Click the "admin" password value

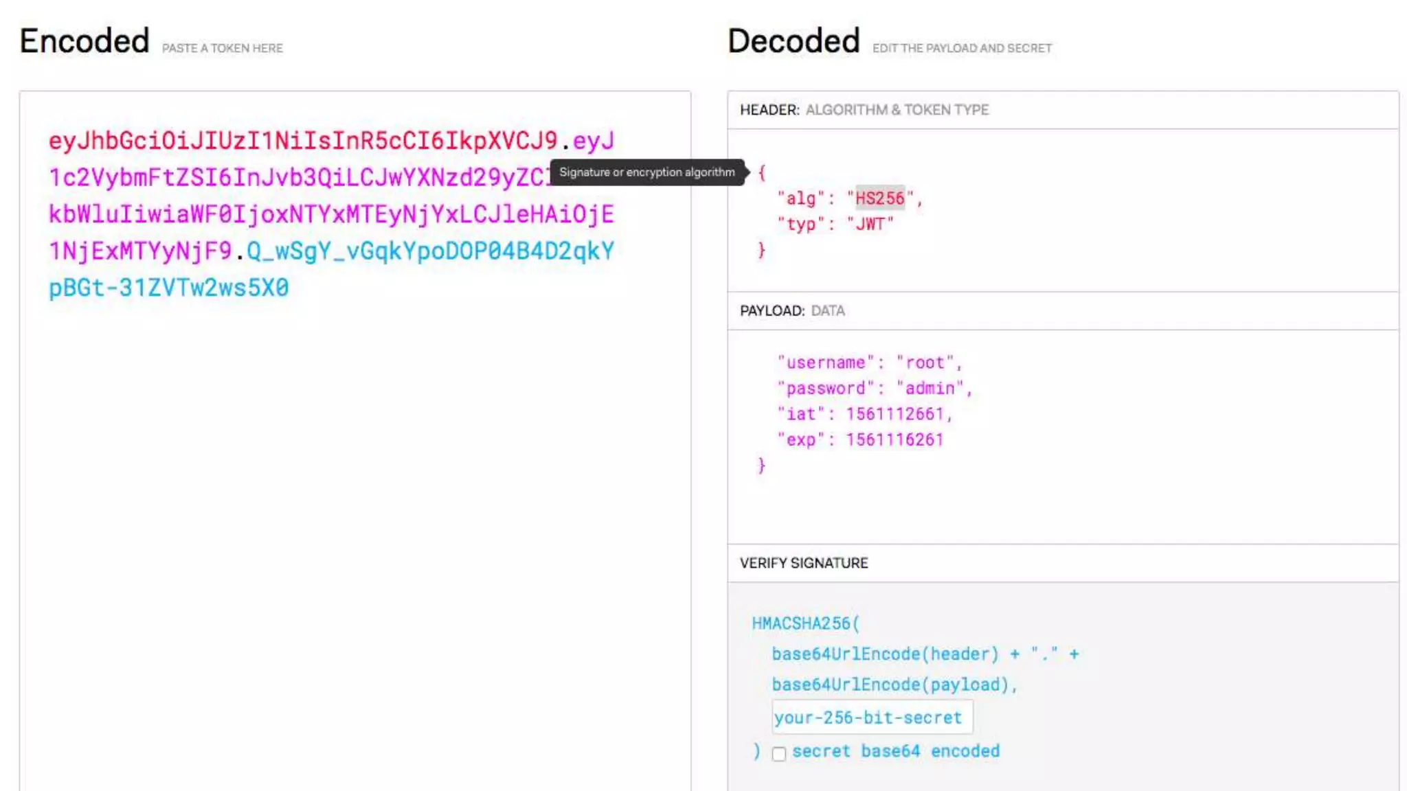pyautogui.click(x=930, y=389)
